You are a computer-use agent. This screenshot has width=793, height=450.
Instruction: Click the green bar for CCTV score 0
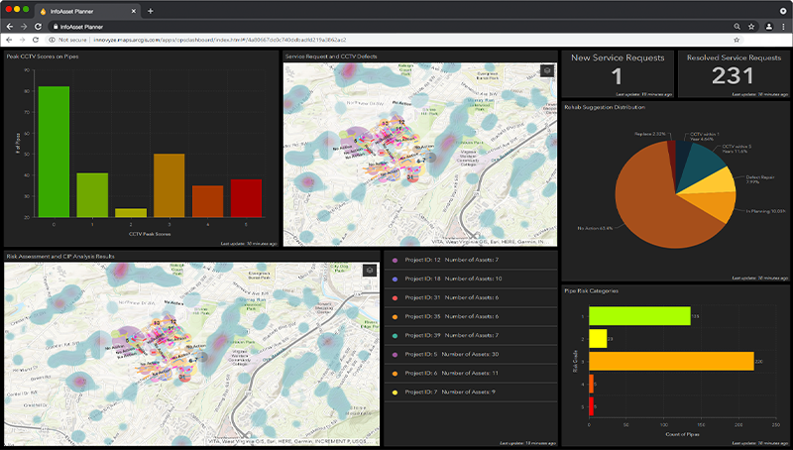coord(54,152)
